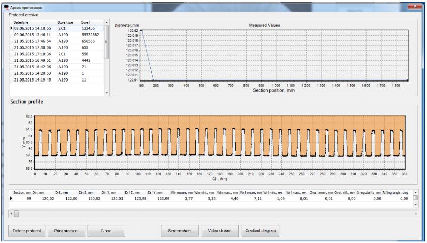Click the measurement grid's scroll up arrow
The image size is (427, 243).
[x=416, y=193]
